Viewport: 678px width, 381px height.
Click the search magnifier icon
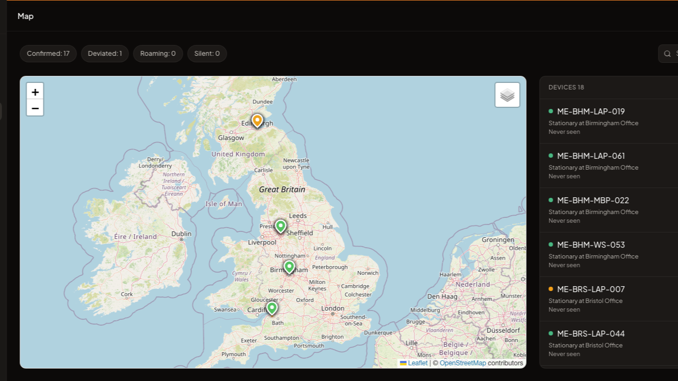[x=668, y=54]
